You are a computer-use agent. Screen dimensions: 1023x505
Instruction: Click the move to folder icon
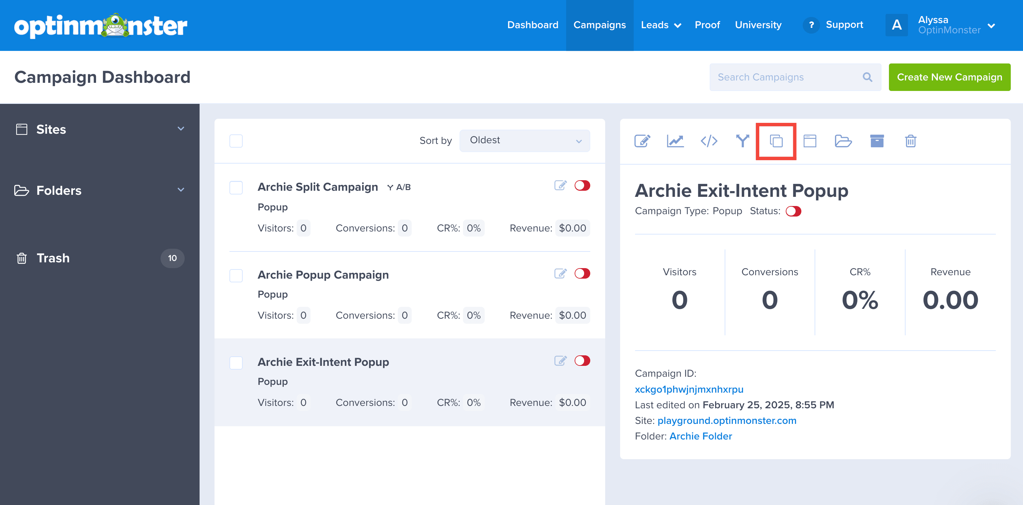point(843,141)
